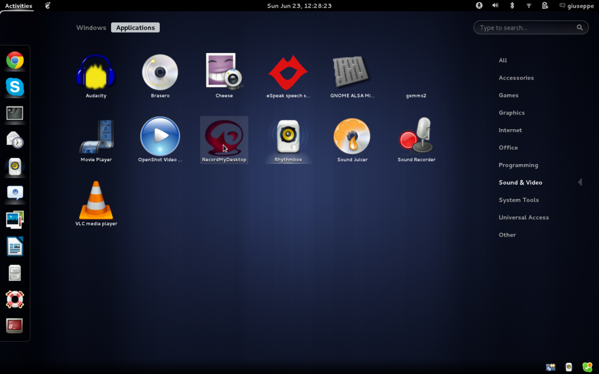Open the Brasero disc burner

pyautogui.click(x=160, y=76)
